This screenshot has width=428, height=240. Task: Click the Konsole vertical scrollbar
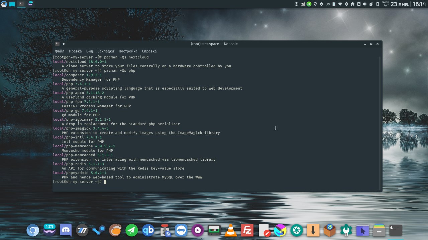click(380, 123)
